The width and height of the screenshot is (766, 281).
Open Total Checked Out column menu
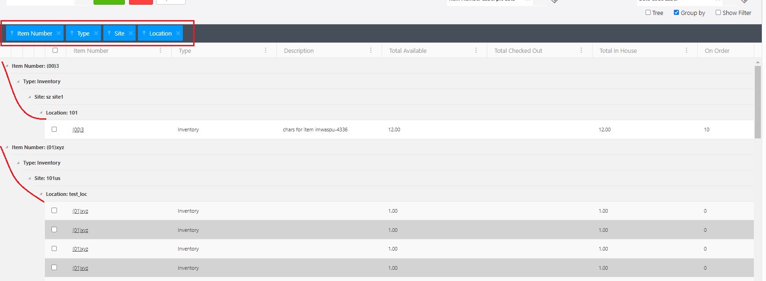581,50
